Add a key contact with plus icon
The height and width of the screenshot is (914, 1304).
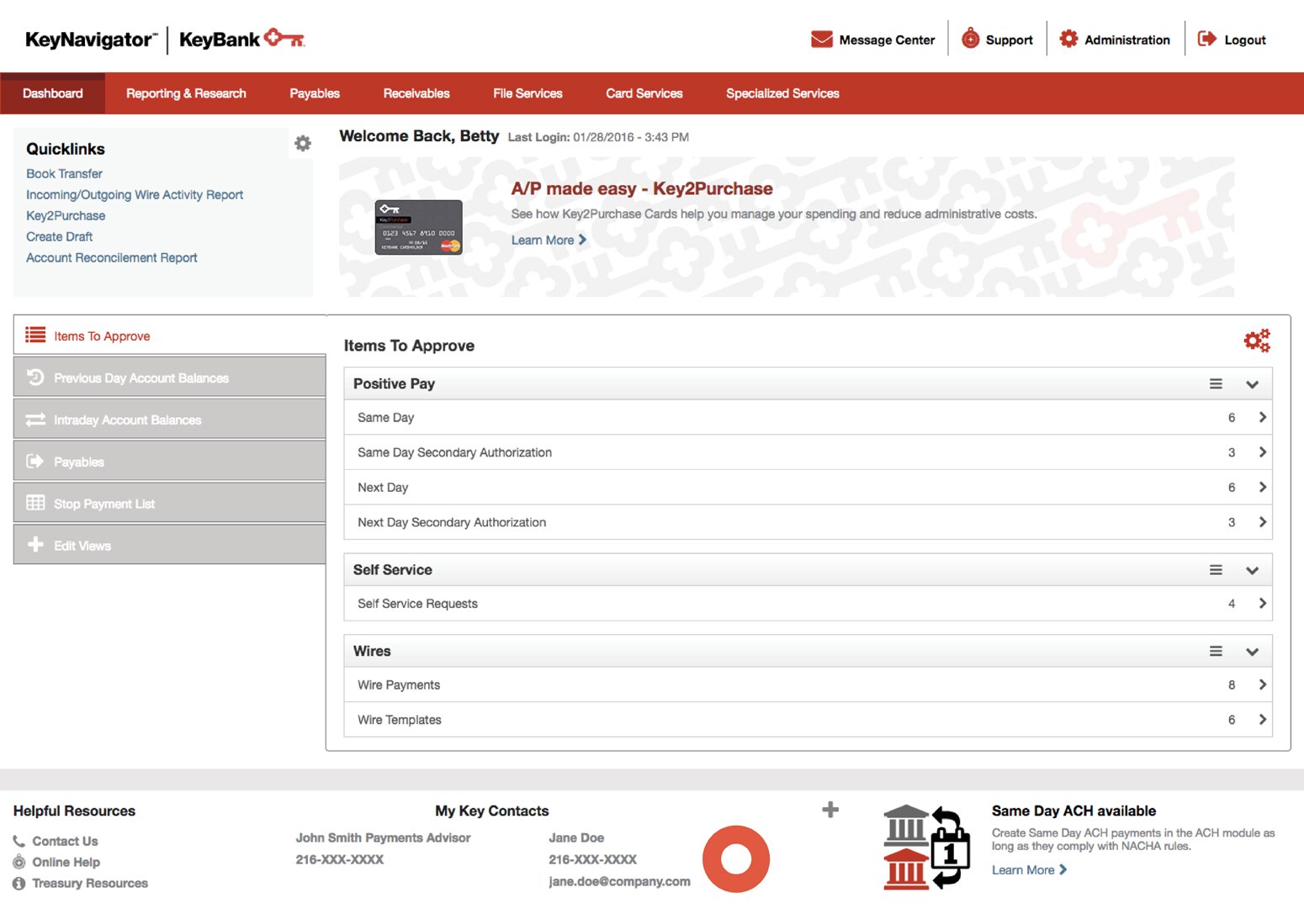point(830,809)
